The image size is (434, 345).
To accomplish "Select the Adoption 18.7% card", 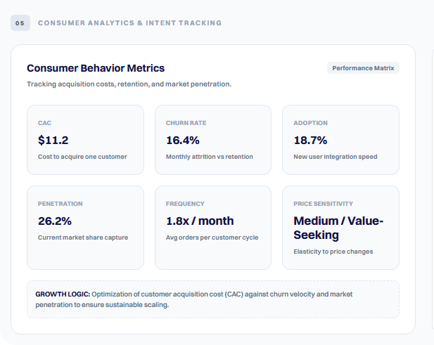I will point(340,140).
